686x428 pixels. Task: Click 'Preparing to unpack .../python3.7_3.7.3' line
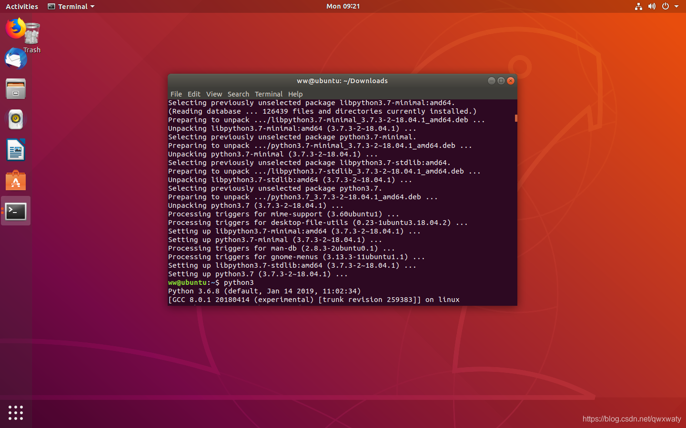point(303,197)
